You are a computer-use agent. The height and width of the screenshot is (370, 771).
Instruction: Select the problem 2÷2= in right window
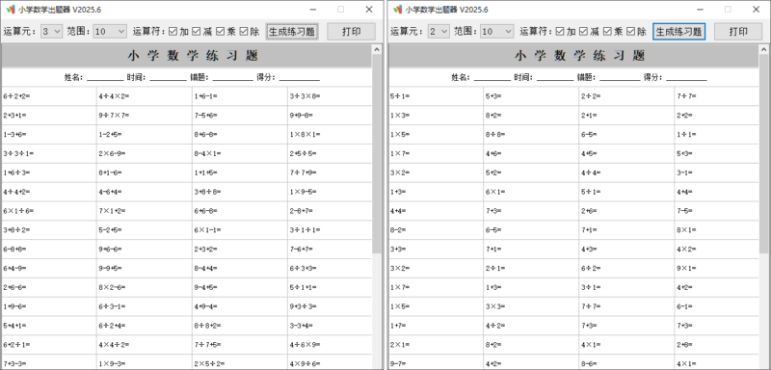click(591, 96)
